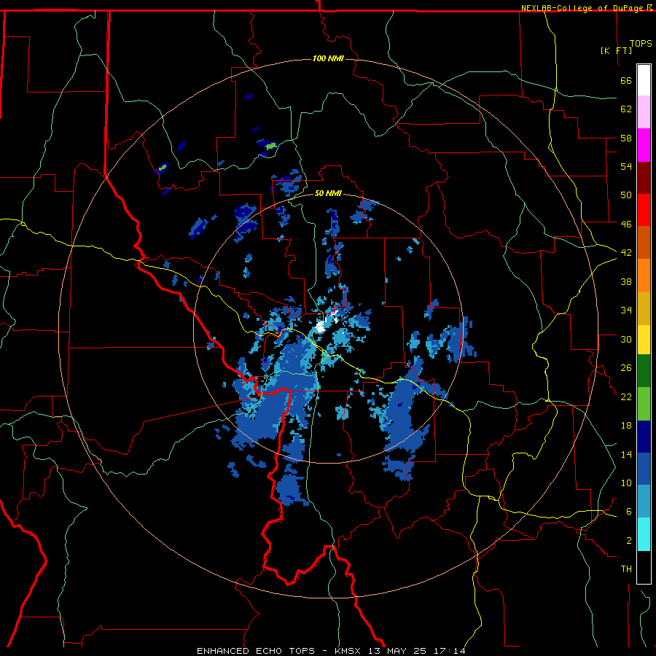The width and height of the screenshot is (656, 656).
Task: Pick the bright yellow legend swatch
Action: (644, 340)
